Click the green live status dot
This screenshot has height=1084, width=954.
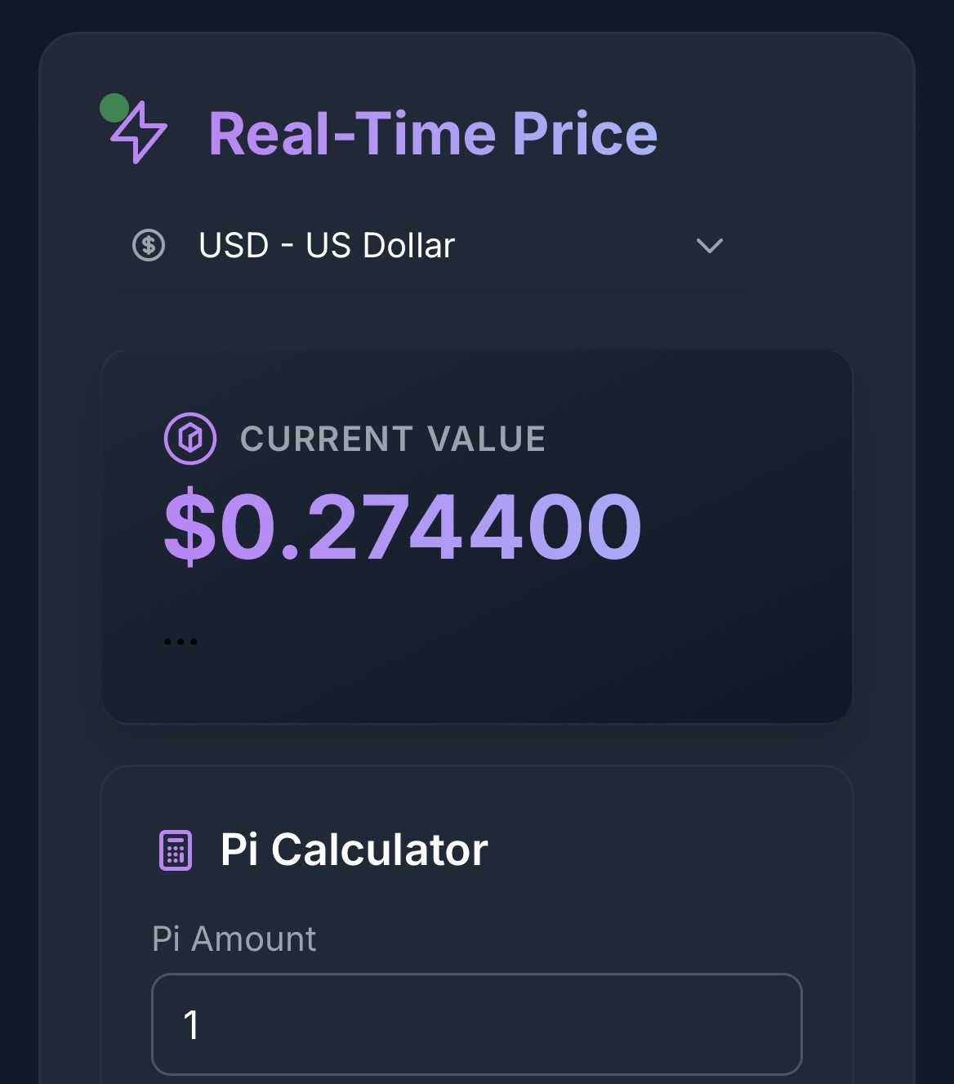(x=114, y=107)
